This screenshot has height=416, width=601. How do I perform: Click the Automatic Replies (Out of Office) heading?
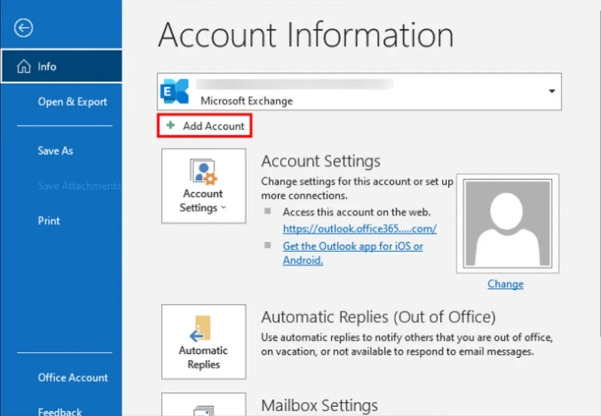(379, 317)
